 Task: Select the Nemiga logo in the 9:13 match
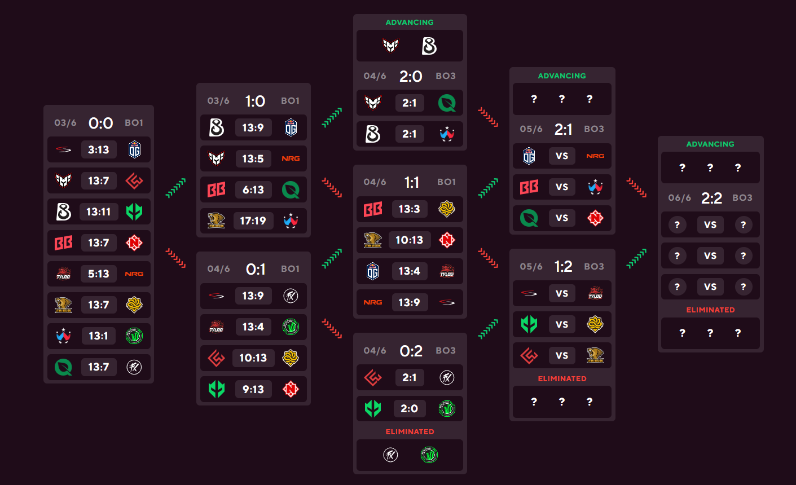click(291, 389)
